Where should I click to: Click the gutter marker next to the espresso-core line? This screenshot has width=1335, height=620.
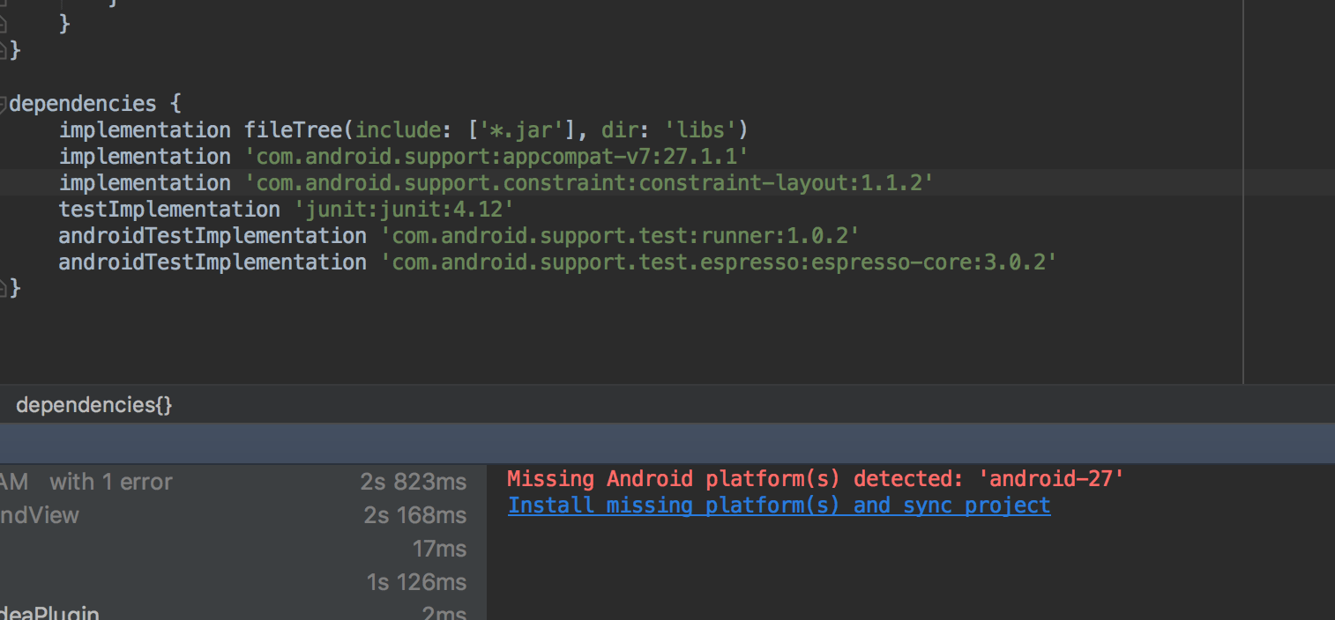(7, 262)
